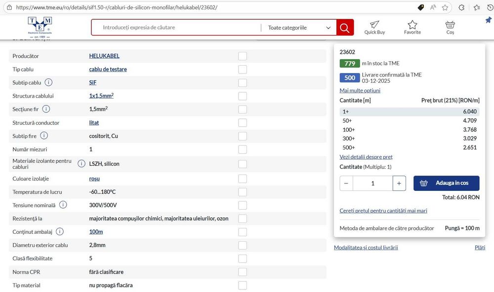Click the blue pin icon
494x292 pixels.
(x=489, y=20)
